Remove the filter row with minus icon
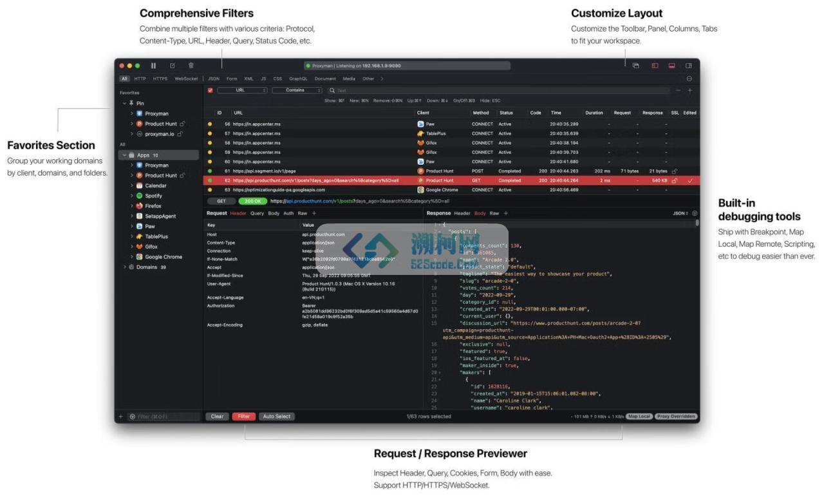The image size is (824, 499). coord(678,91)
